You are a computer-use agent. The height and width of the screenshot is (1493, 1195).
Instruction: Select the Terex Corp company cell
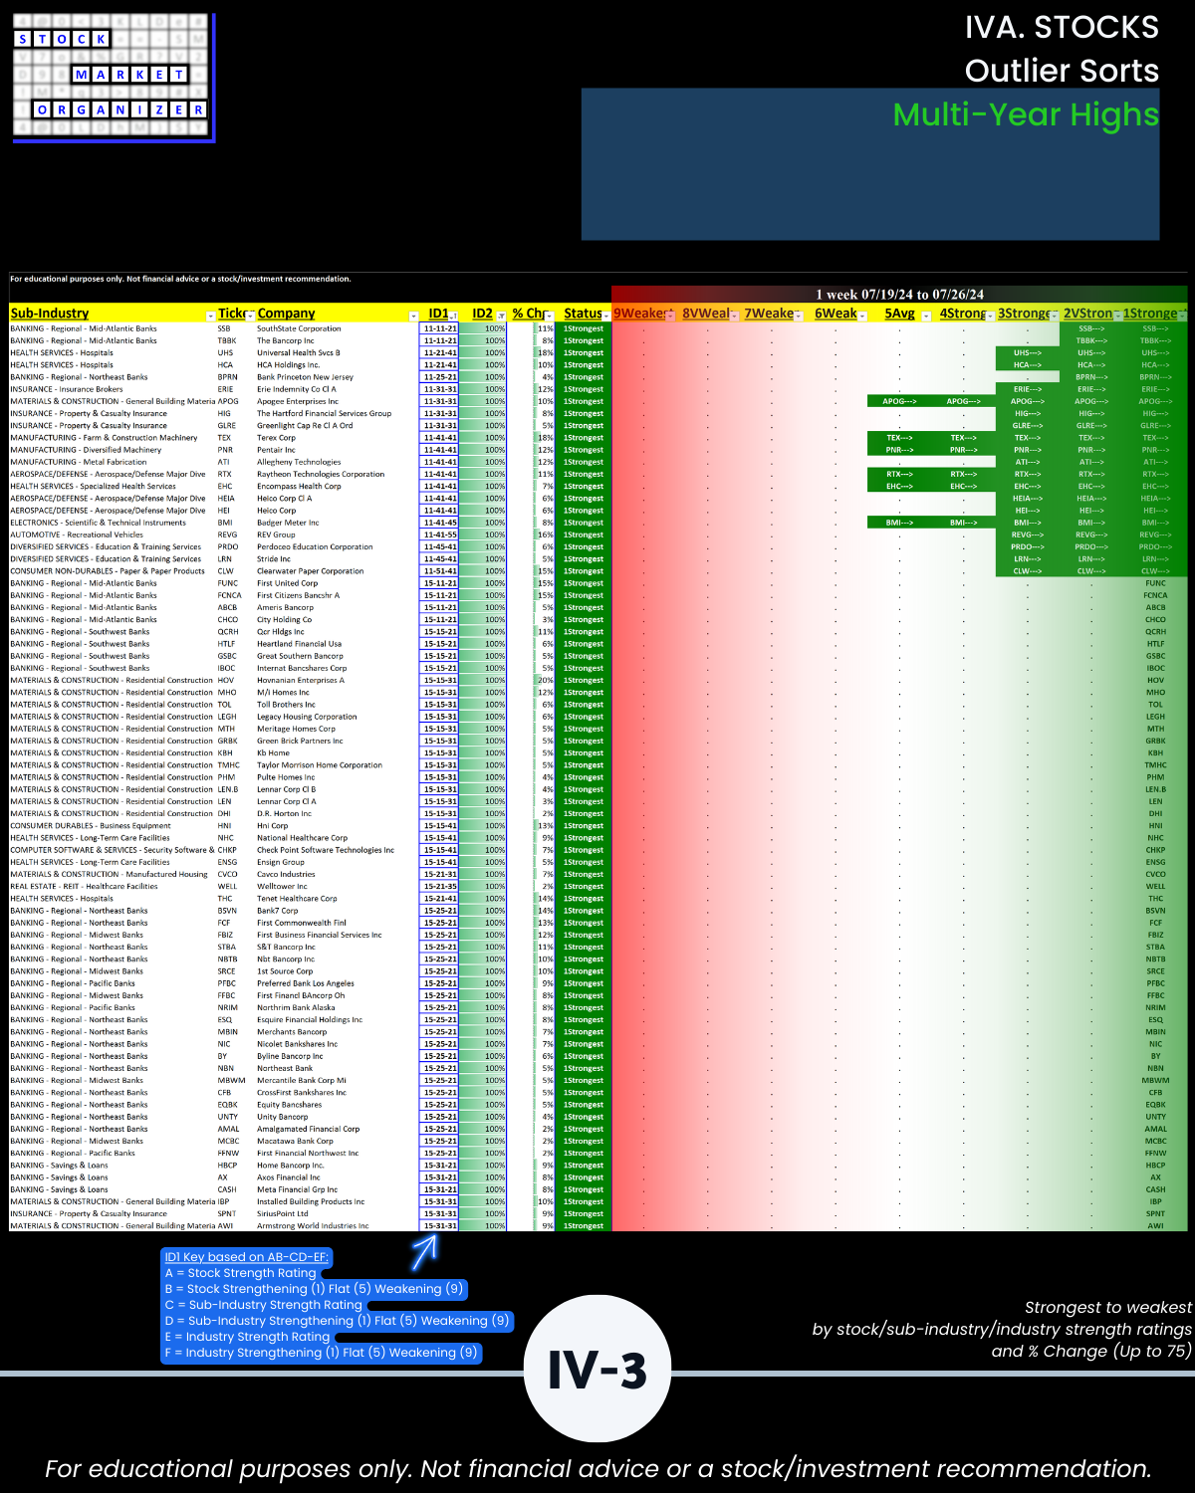click(337, 438)
